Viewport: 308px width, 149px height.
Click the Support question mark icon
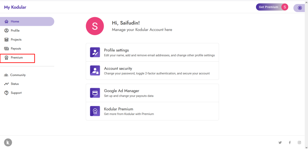(7, 93)
